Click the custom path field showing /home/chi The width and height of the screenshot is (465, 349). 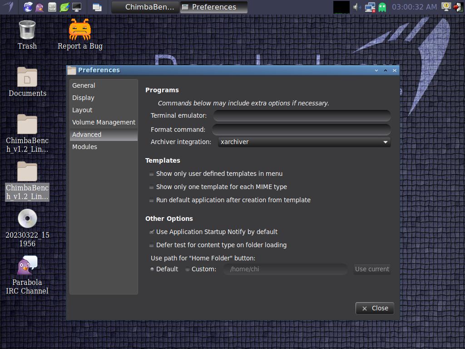click(x=285, y=269)
